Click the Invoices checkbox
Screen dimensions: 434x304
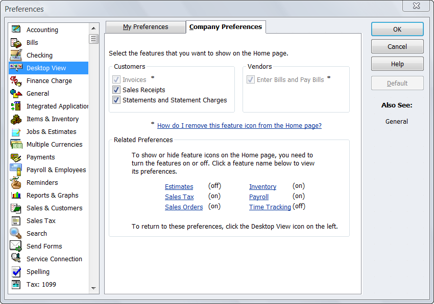[x=116, y=80]
